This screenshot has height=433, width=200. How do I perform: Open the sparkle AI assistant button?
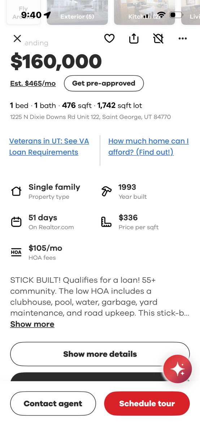tap(177, 369)
